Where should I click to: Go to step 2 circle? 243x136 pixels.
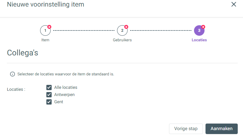(x=122, y=30)
